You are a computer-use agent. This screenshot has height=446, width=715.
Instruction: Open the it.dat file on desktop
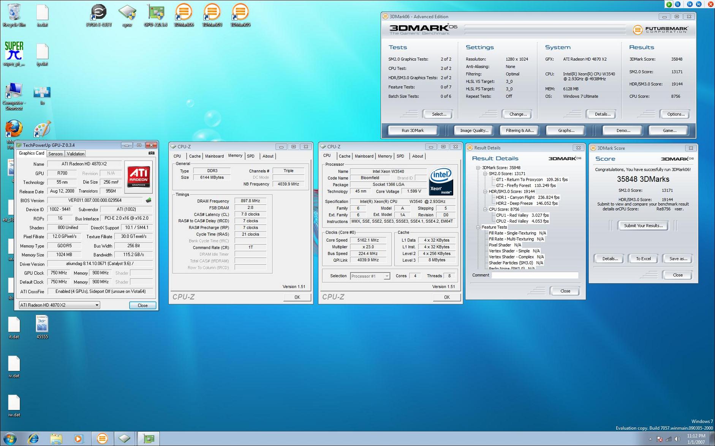[x=14, y=328]
